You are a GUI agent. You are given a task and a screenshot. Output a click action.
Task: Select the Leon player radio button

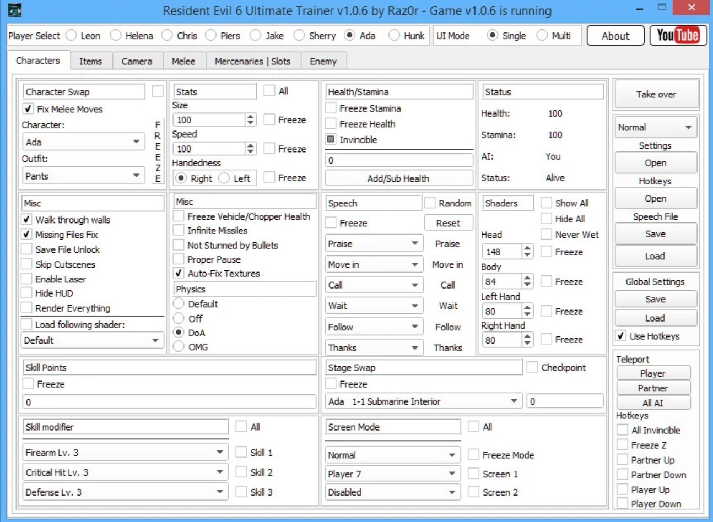point(71,35)
